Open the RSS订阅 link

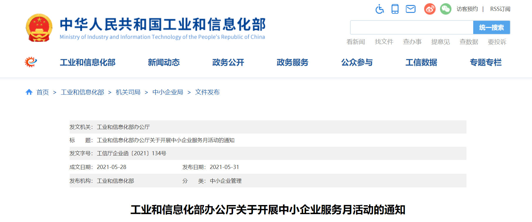(500, 9)
